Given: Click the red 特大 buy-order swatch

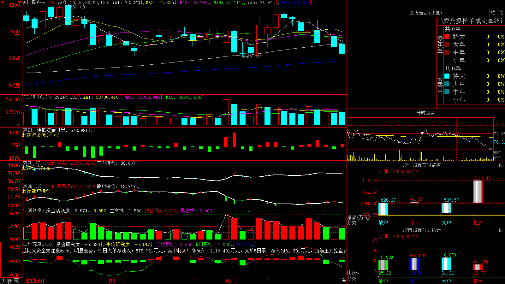Looking at the screenshot, I should point(447,37).
